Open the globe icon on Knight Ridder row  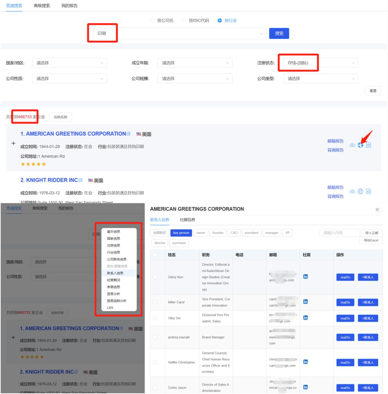pos(360,191)
